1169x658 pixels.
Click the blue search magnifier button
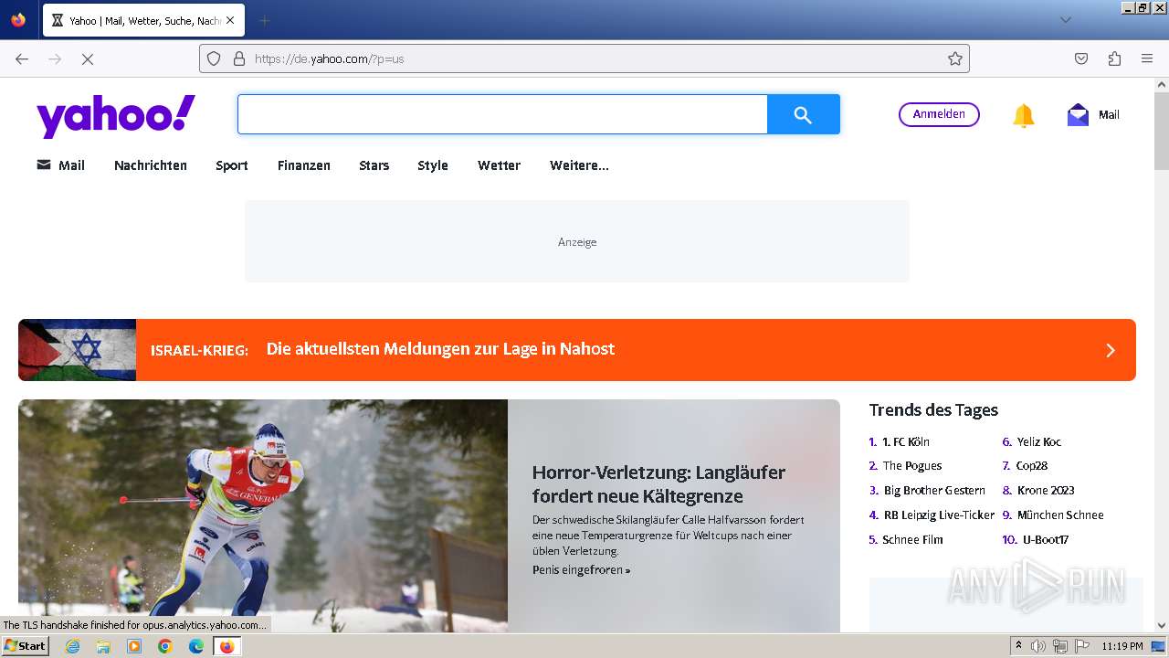click(803, 114)
